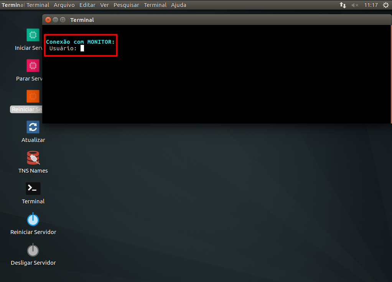The image size is (392, 282).
Task: Open the Editar menu
Action: pos(87,5)
